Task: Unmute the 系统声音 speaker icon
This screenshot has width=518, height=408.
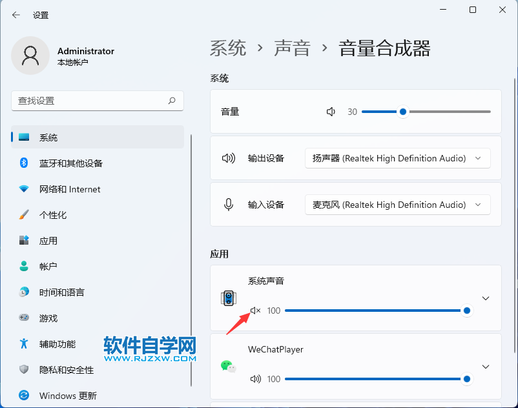Action: (254, 311)
